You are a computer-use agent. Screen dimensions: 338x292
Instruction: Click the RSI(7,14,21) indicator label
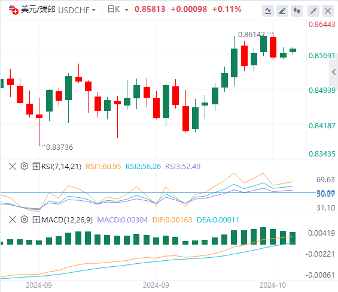[61, 167]
